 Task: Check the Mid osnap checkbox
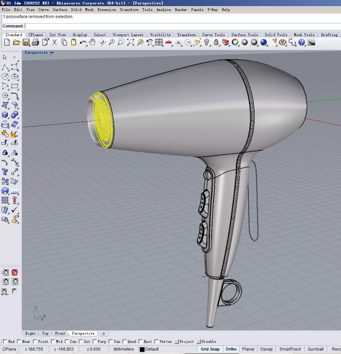tap(53, 342)
